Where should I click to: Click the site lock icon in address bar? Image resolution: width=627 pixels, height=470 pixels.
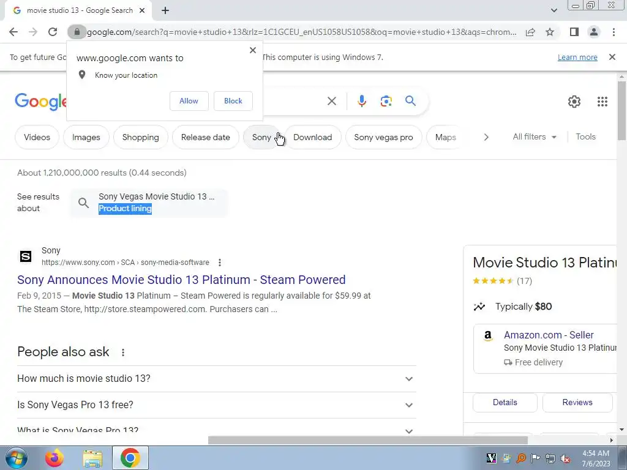coord(77,32)
